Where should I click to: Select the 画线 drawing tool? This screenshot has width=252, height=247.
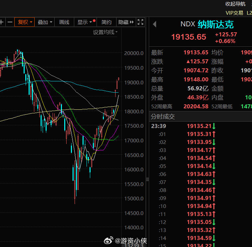tap(64, 22)
